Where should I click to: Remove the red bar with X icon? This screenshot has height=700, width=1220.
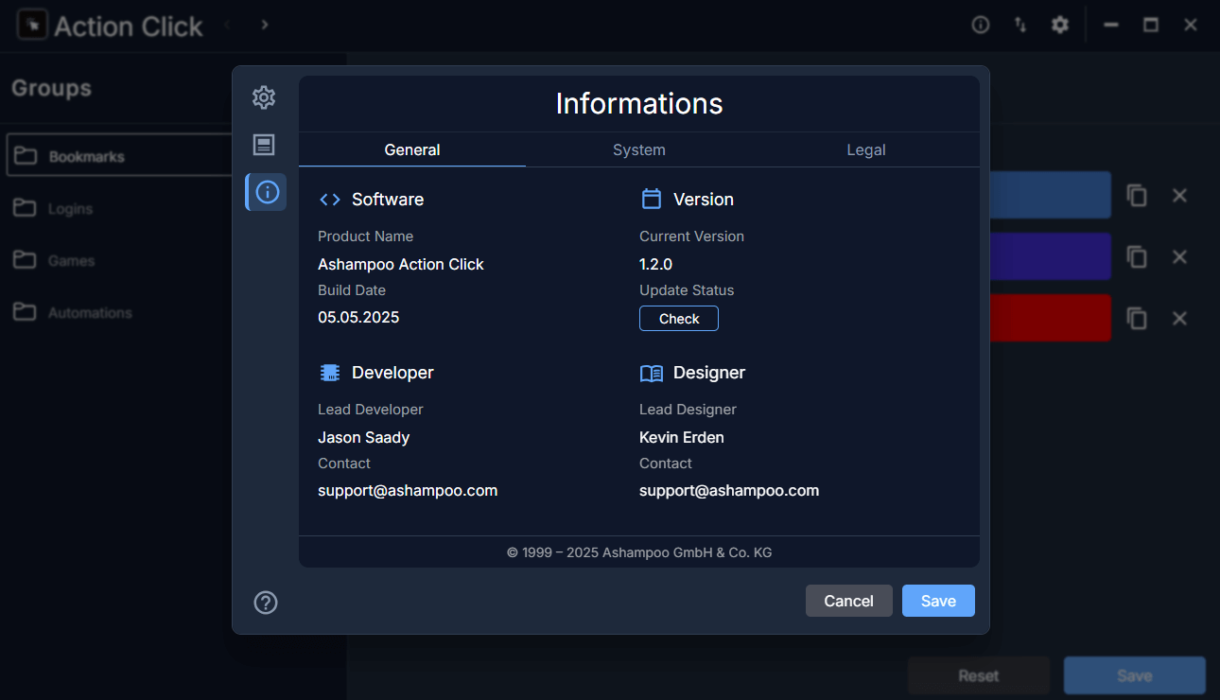[1179, 319]
